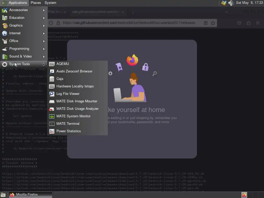Open Caja file manager icon
The width and height of the screenshot is (264, 198).
click(52, 79)
